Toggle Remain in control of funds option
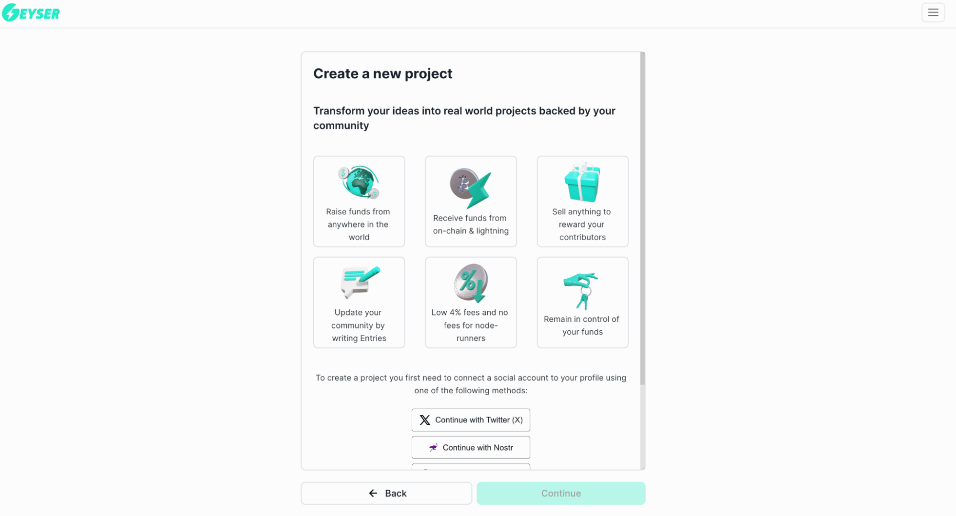 (x=582, y=303)
